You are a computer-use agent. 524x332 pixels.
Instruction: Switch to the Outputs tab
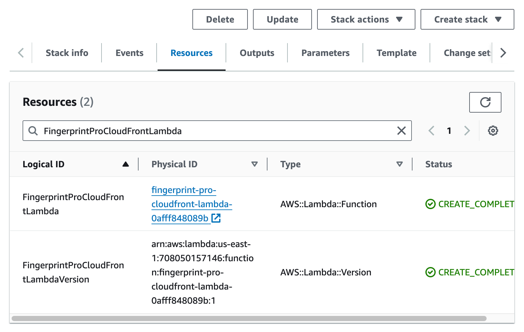(x=257, y=53)
